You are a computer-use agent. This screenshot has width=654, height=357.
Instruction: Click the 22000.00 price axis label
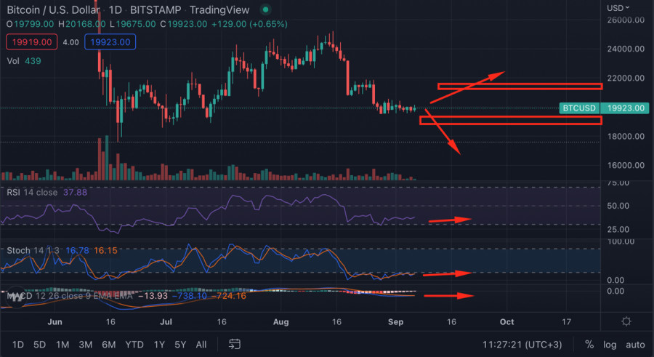(626, 78)
